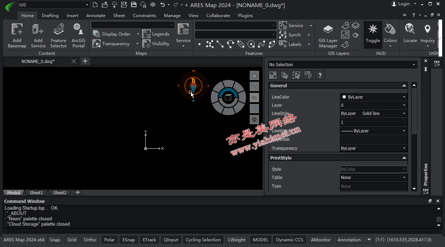This screenshot has height=247, width=445.
Task: Open the Insert ribbon tab
Action: point(72,15)
